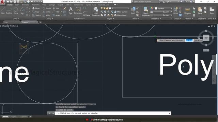Activate the Array command

tap(56, 15)
